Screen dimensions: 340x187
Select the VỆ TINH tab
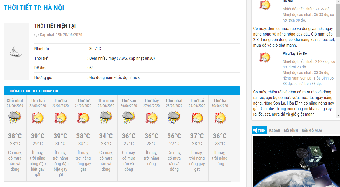[259, 131]
